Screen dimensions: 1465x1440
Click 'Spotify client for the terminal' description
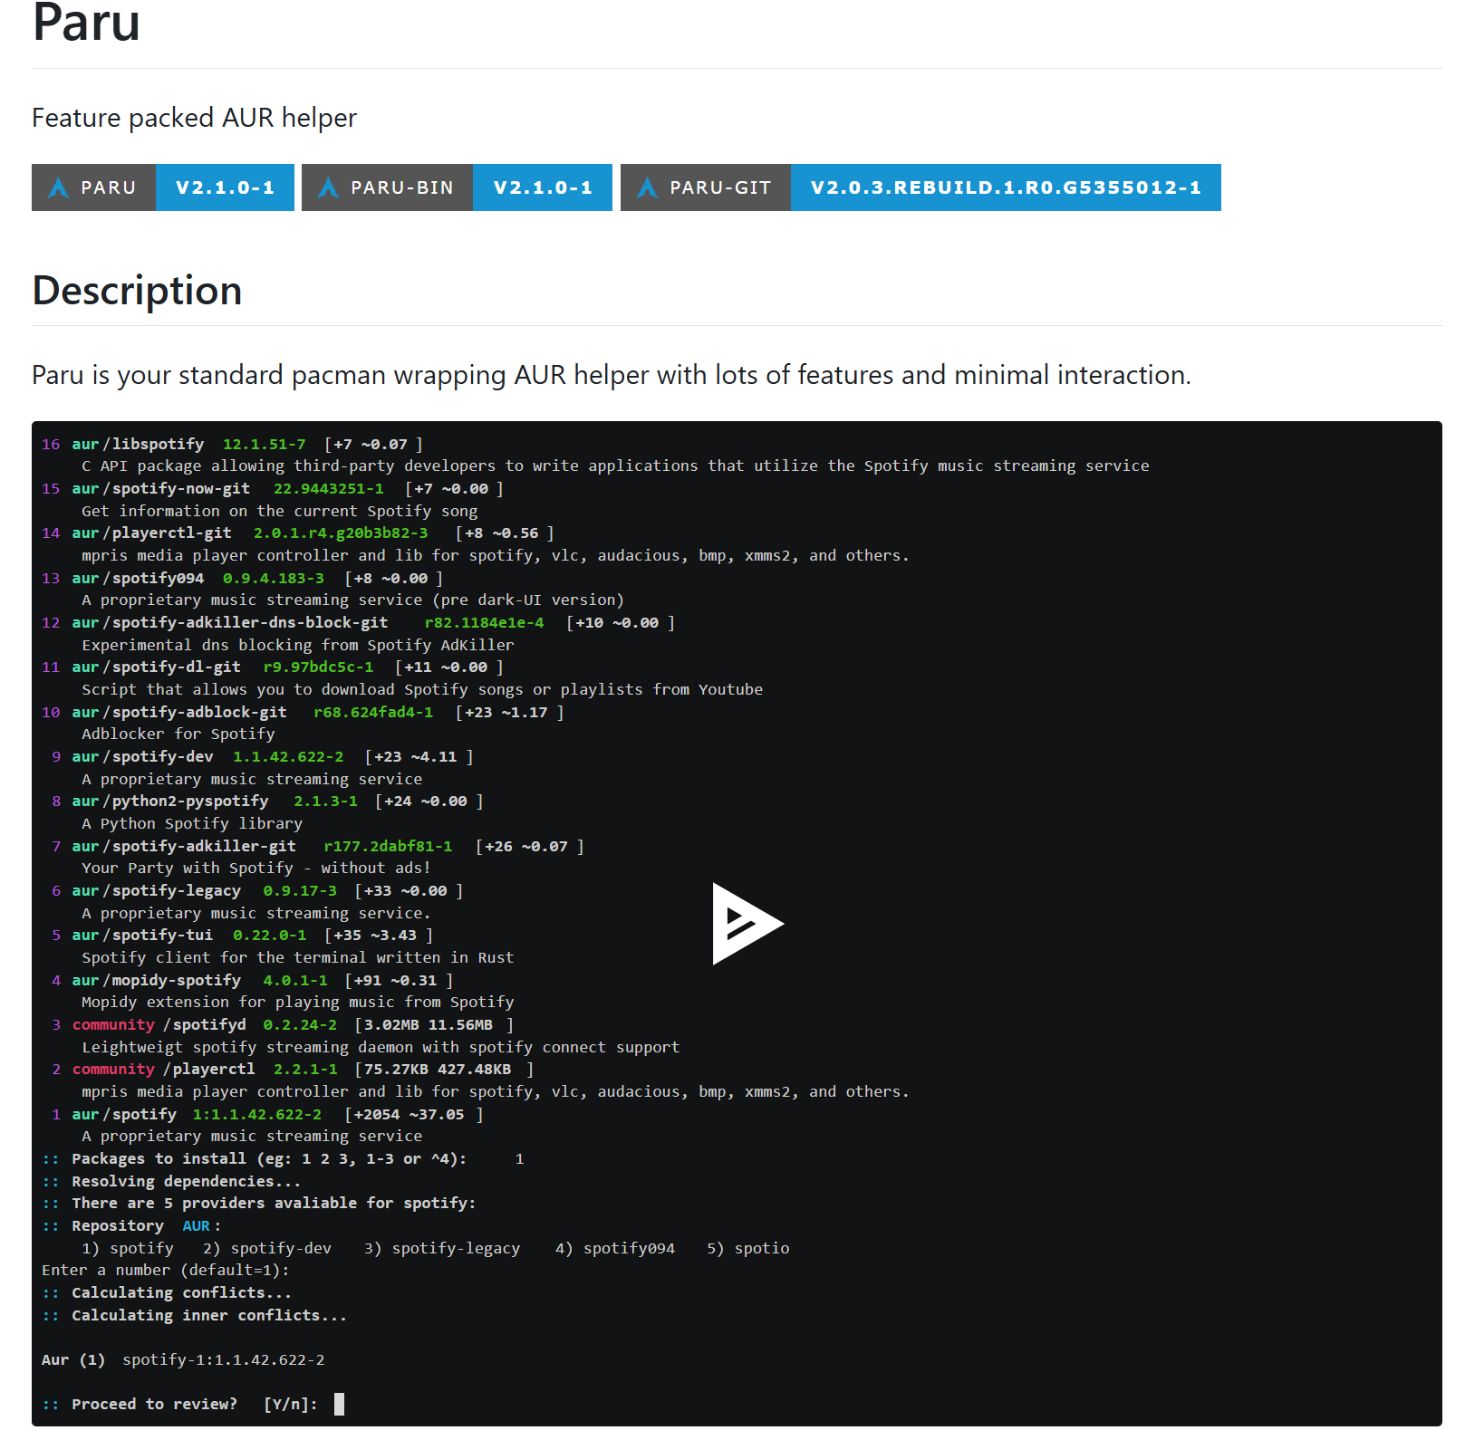(298, 957)
